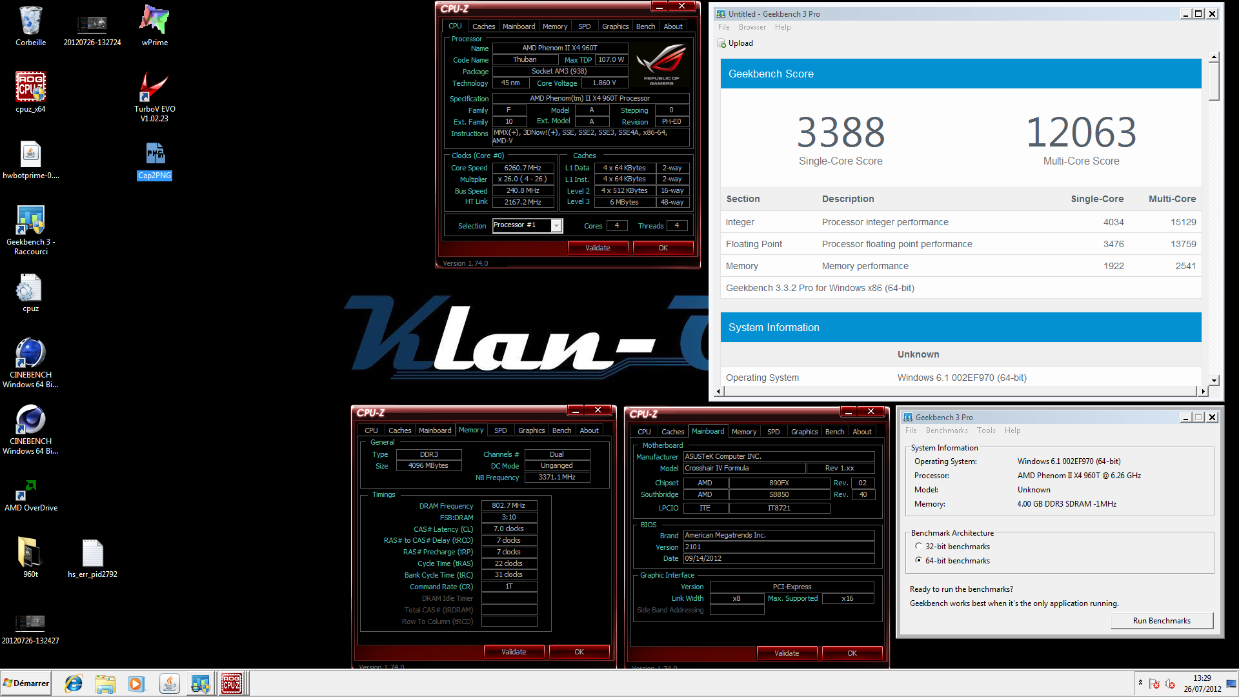Click the Show desktop taskbar button

pos(1232,683)
